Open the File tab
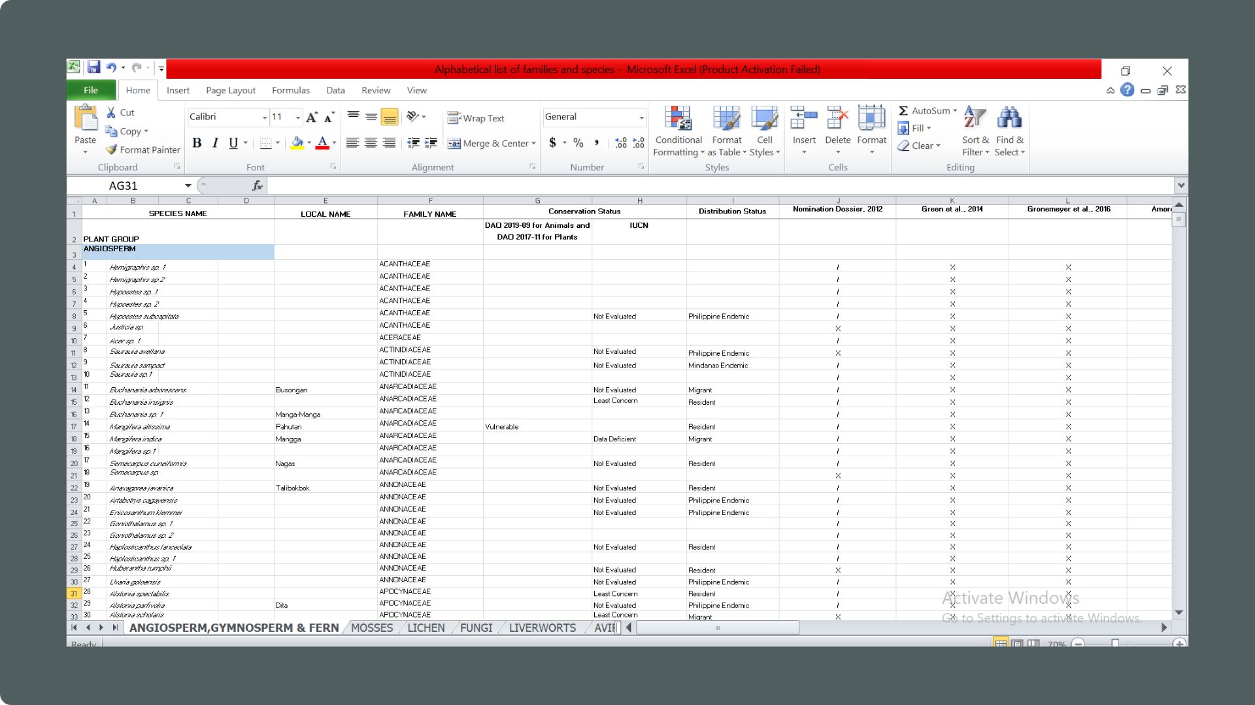The height and width of the screenshot is (705, 1255). pyautogui.click(x=91, y=90)
